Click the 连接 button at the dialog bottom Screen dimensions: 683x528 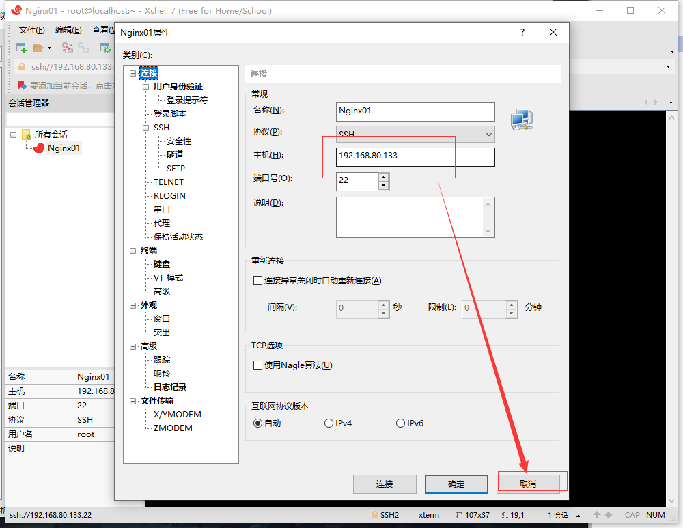[x=385, y=484]
